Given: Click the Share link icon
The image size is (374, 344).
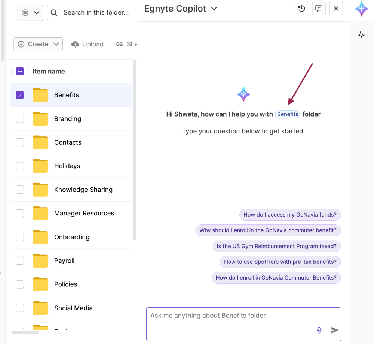Looking at the screenshot, I should (120, 44).
